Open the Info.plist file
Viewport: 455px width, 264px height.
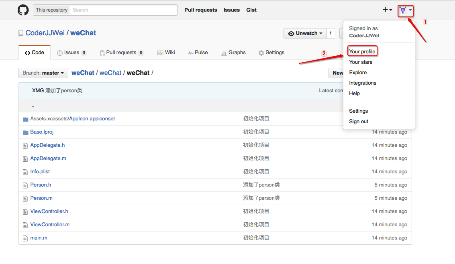(x=40, y=172)
